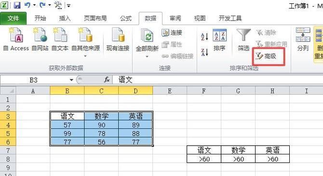
Task: Open the Sort (排序) dialog icon
Action: [x=219, y=39]
